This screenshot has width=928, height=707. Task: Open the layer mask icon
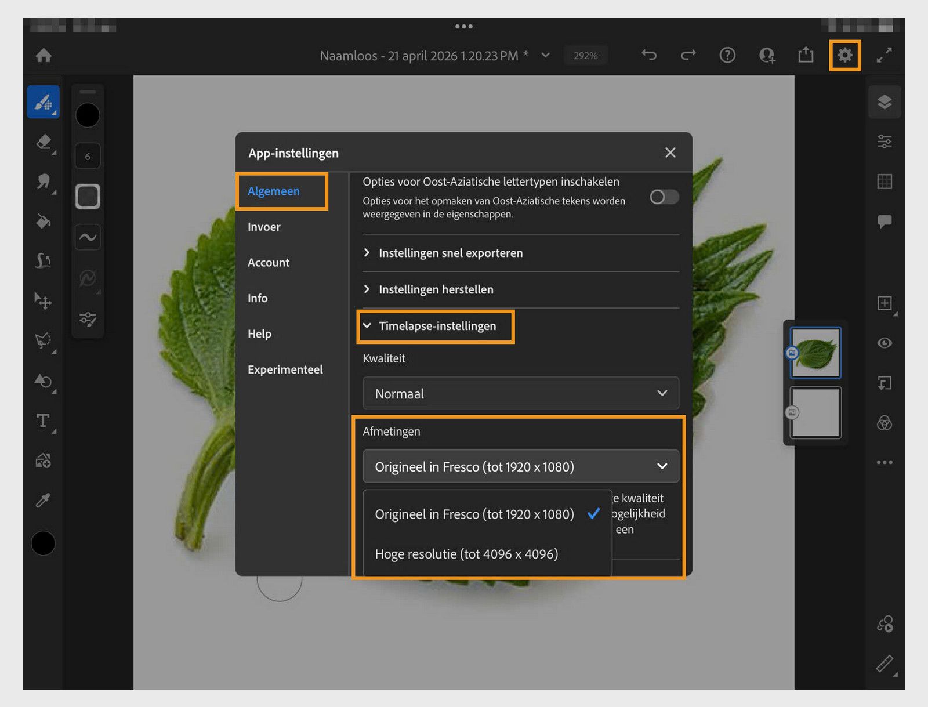[x=884, y=383]
